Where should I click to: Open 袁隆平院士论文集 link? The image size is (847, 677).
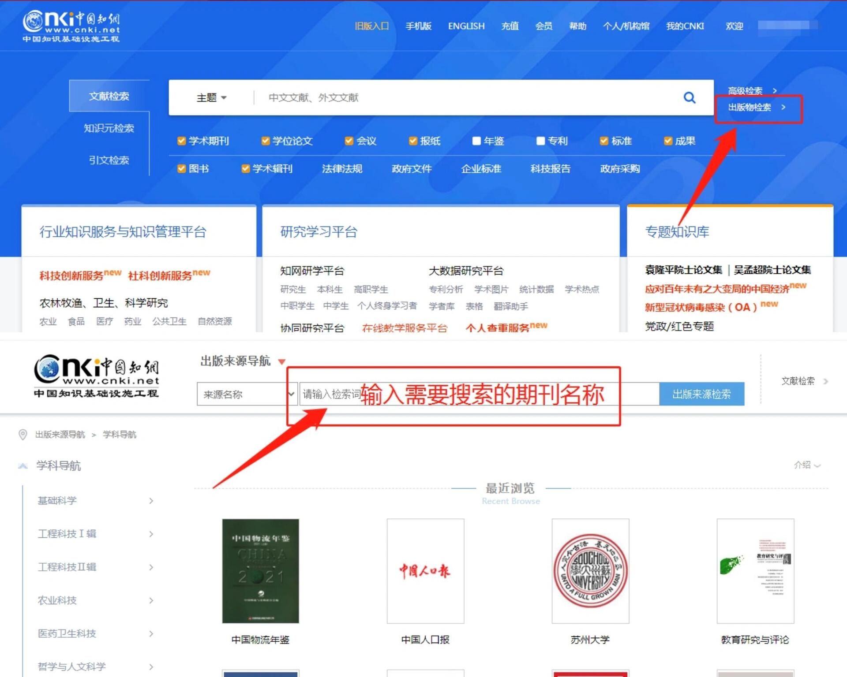coord(683,270)
